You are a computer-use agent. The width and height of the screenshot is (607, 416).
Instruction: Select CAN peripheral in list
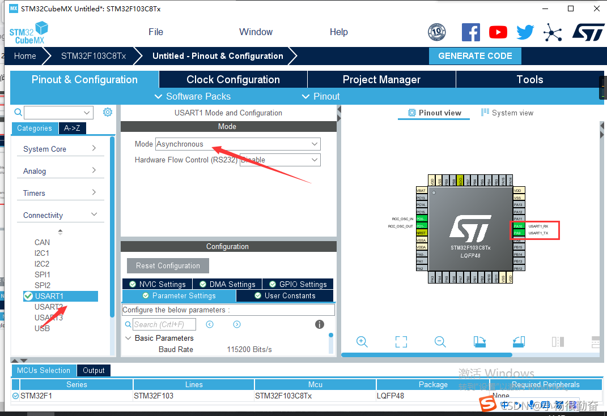pos(42,242)
